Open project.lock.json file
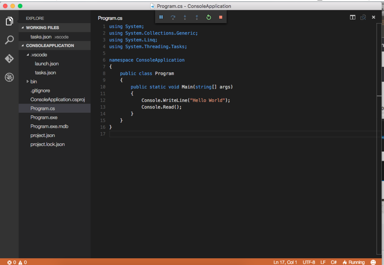This screenshot has width=384, height=265. point(54,144)
